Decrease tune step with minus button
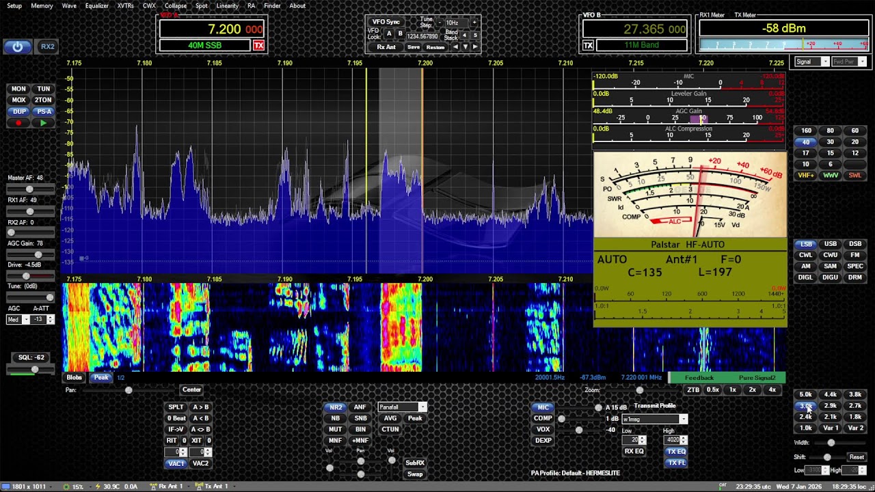 [x=440, y=23]
